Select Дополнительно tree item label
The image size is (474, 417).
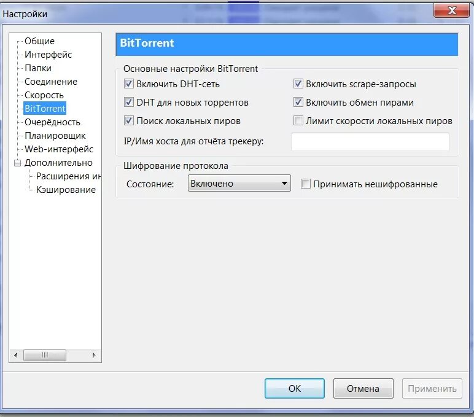tap(58, 163)
